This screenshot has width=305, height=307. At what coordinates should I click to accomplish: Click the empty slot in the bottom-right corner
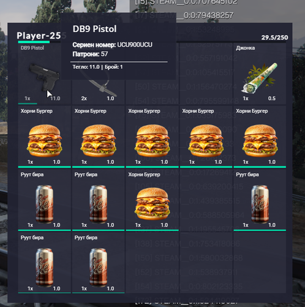pyautogui.click(x=260, y=263)
